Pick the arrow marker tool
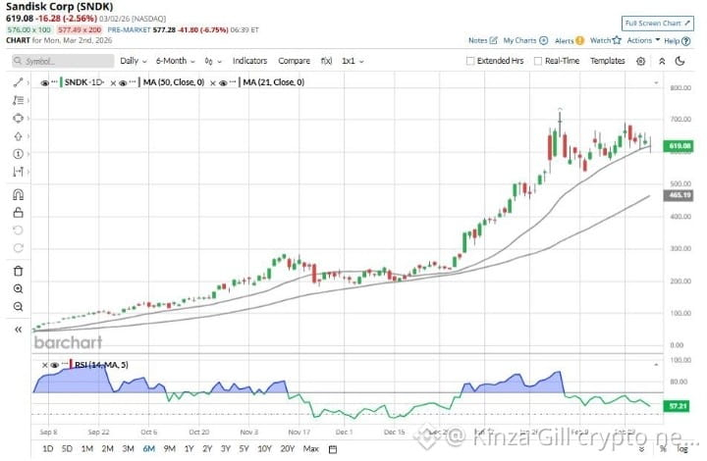This screenshot has width=707, height=461. click(x=18, y=136)
